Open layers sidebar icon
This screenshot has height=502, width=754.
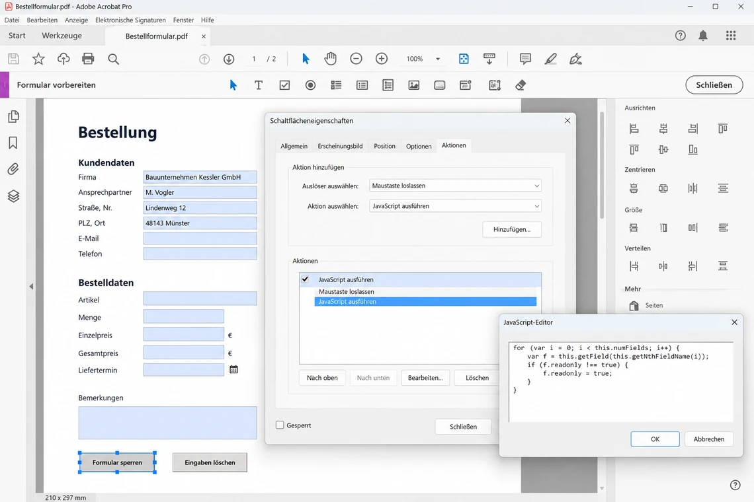point(13,196)
